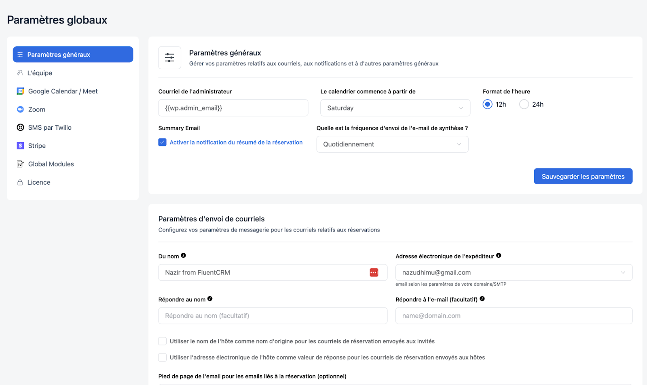Click info icon next to Adresse électronique de l'expéditeur
Screen dimensions: 647x385
click(x=499, y=256)
